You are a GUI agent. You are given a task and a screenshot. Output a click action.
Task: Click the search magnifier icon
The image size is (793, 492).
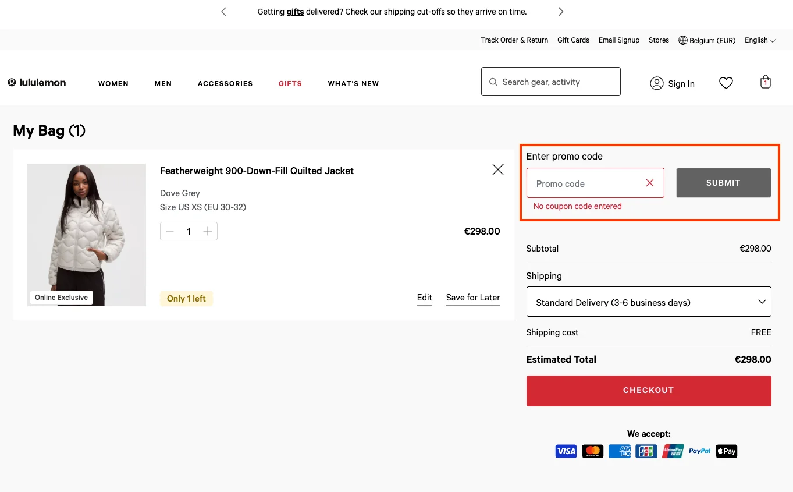pyautogui.click(x=493, y=82)
